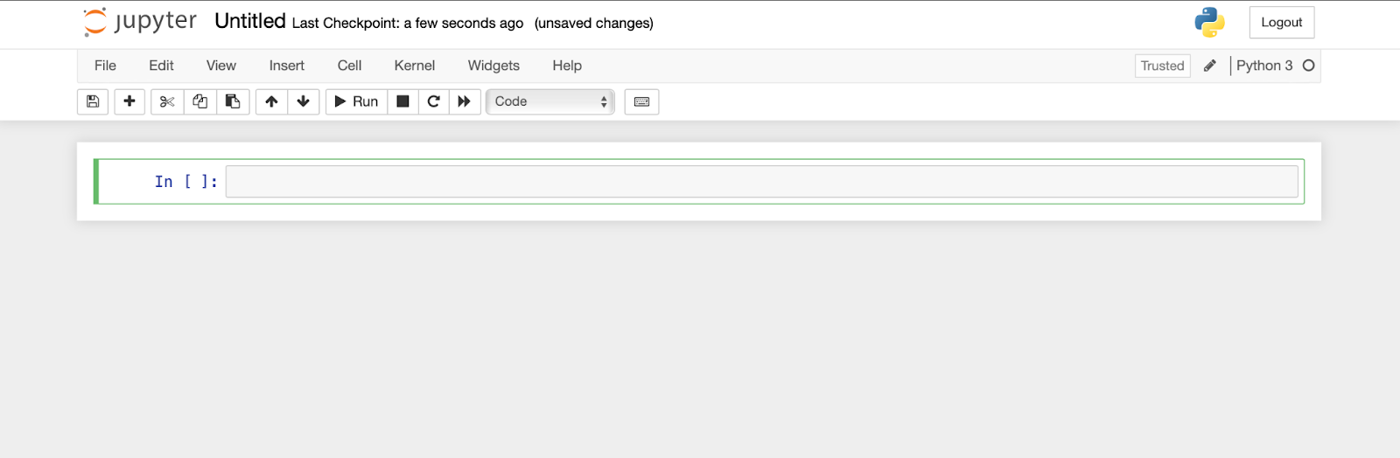Open the File menu
This screenshot has width=1400, height=458.
tap(105, 66)
